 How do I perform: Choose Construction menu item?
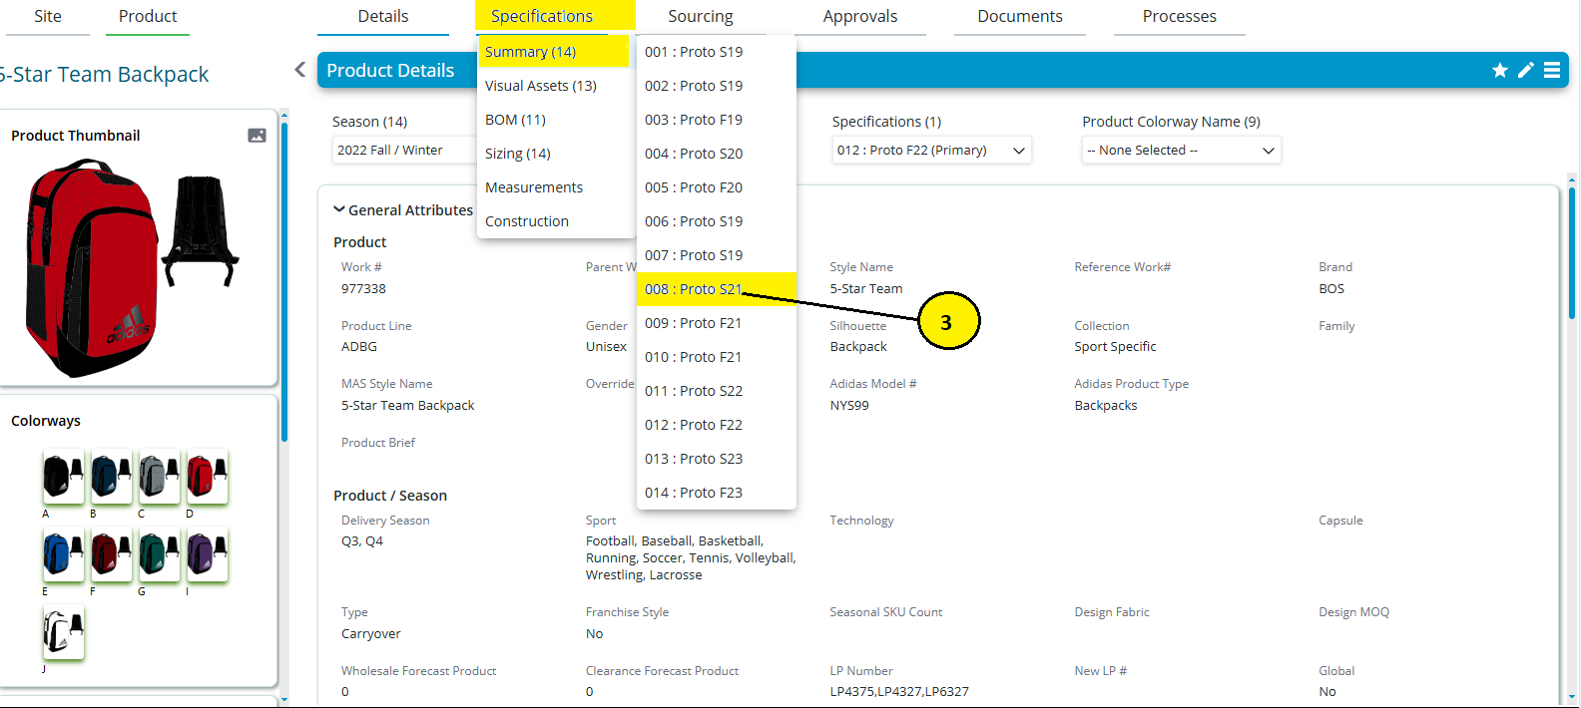[x=556, y=221]
